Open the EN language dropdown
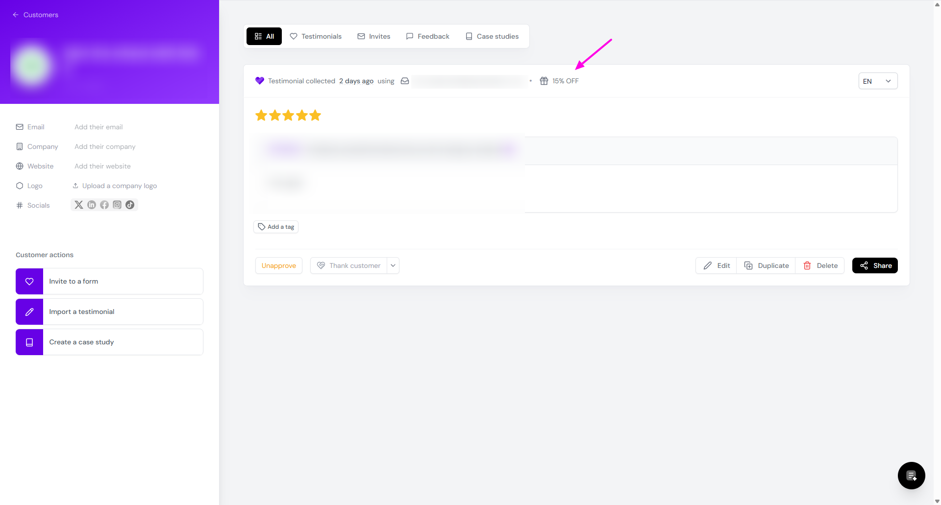Image resolution: width=941 pixels, height=505 pixels. [877, 81]
